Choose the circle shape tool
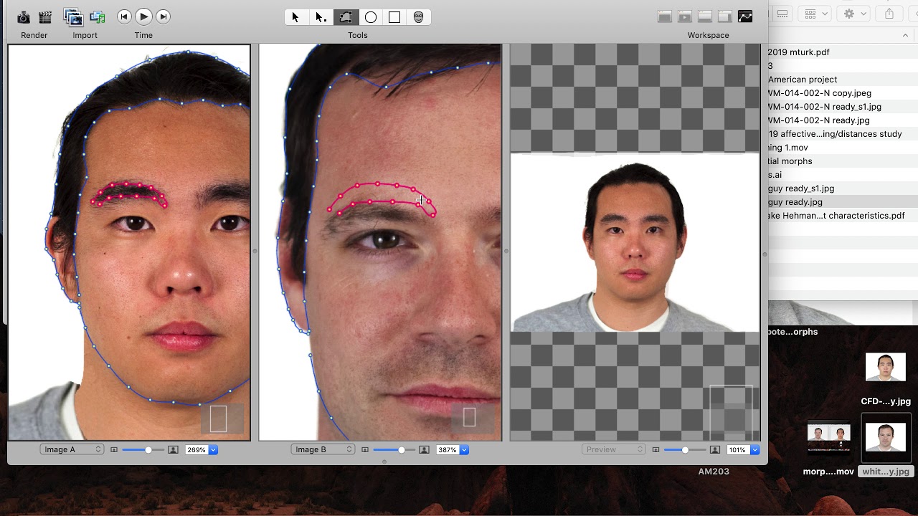Image resolution: width=918 pixels, height=516 pixels. click(x=371, y=17)
